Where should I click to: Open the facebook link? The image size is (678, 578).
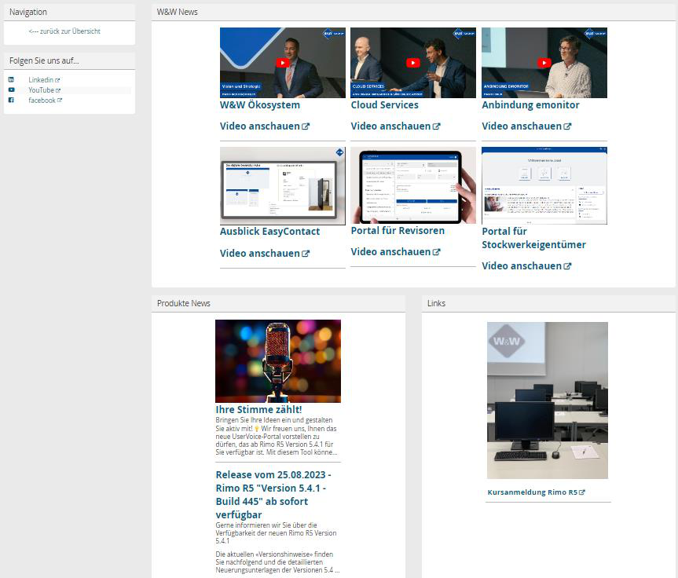point(42,100)
